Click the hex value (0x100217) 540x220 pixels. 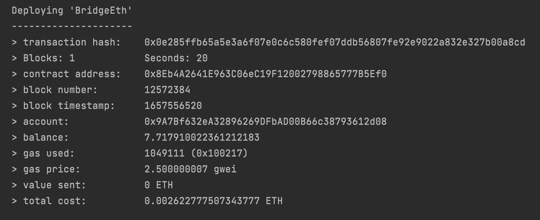pyautogui.click(x=219, y=153)
